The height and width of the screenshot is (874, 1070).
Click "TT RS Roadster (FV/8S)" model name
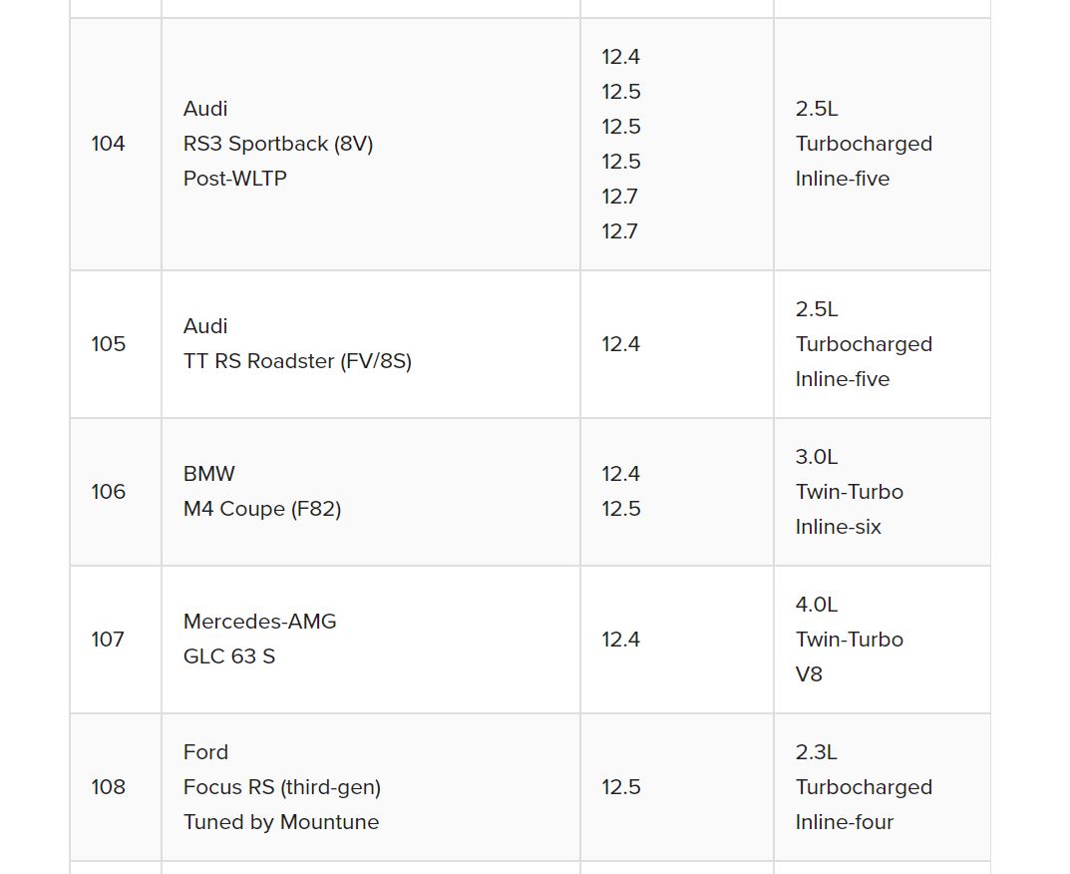(x=297, y=361)
